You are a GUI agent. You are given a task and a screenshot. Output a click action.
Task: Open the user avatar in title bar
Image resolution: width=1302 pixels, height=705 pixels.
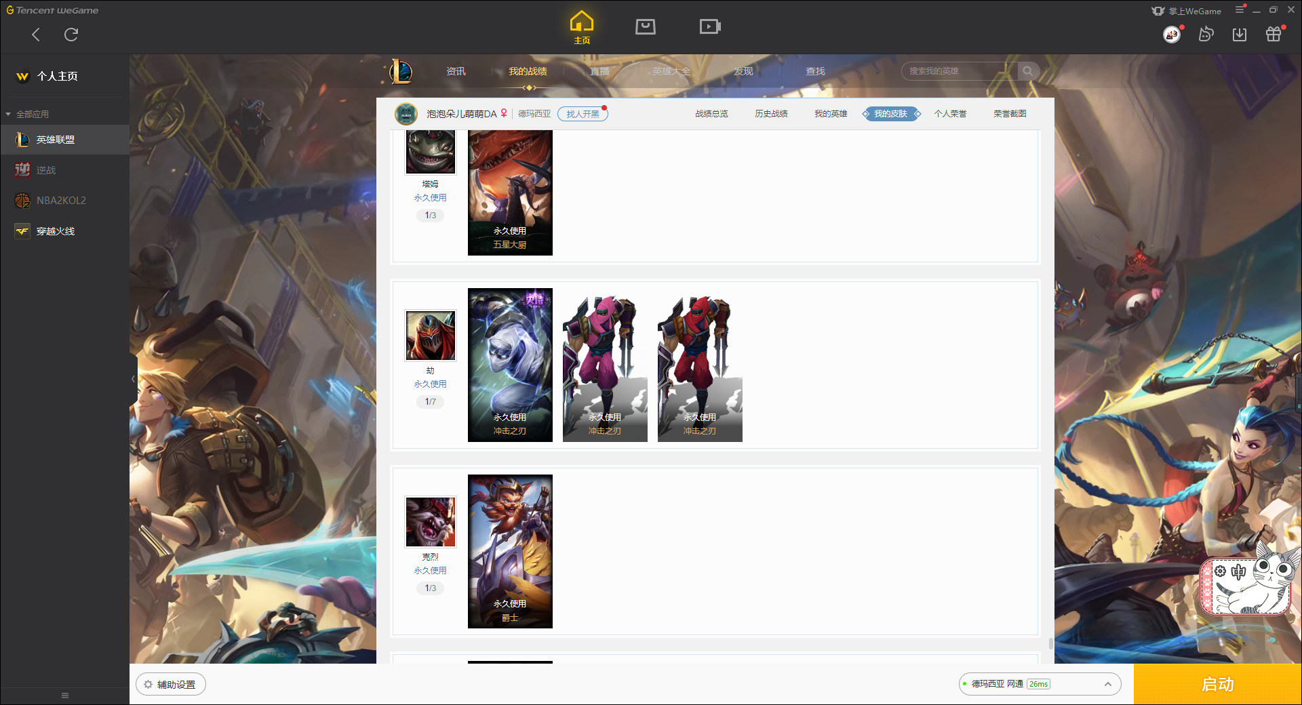click(x=1172, y=34)
